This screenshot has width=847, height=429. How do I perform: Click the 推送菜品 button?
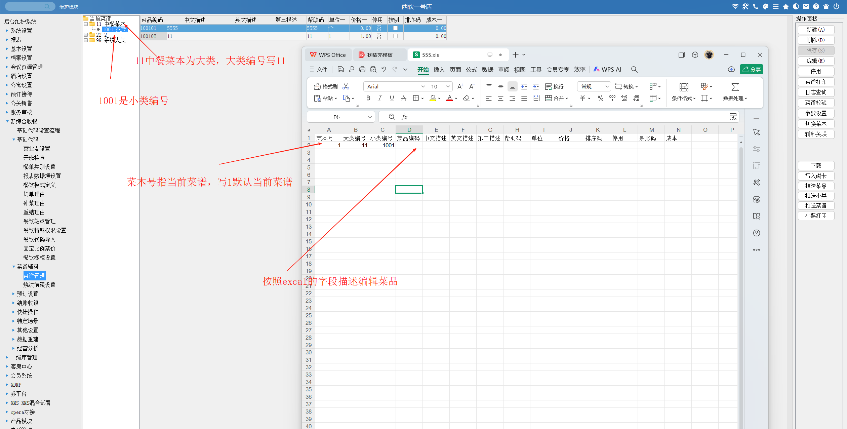point(815,186)
